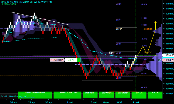
Task: Click the '29 apr' date label
Action: pyautogui.click(x=32, y=102)
